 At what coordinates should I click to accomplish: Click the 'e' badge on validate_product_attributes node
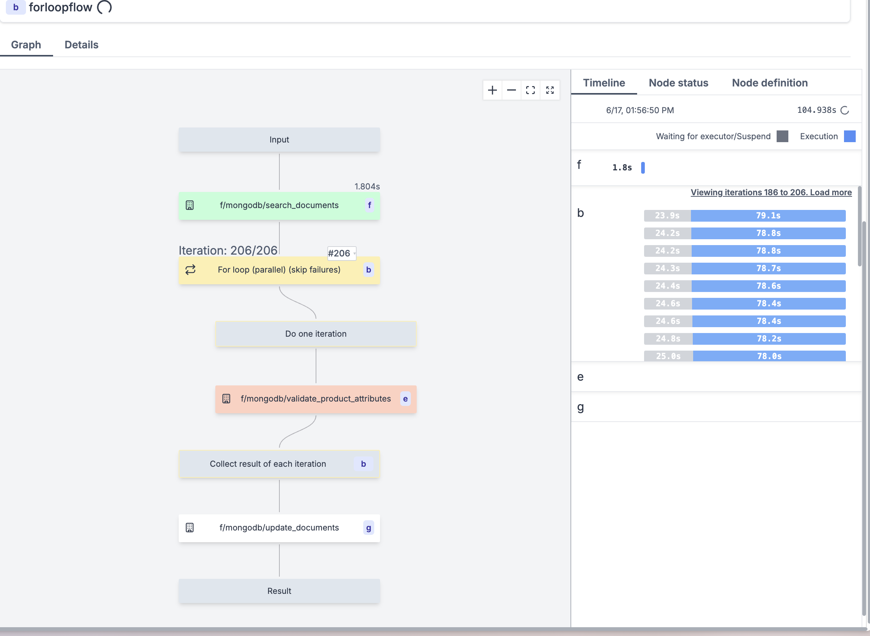(405, 399)
